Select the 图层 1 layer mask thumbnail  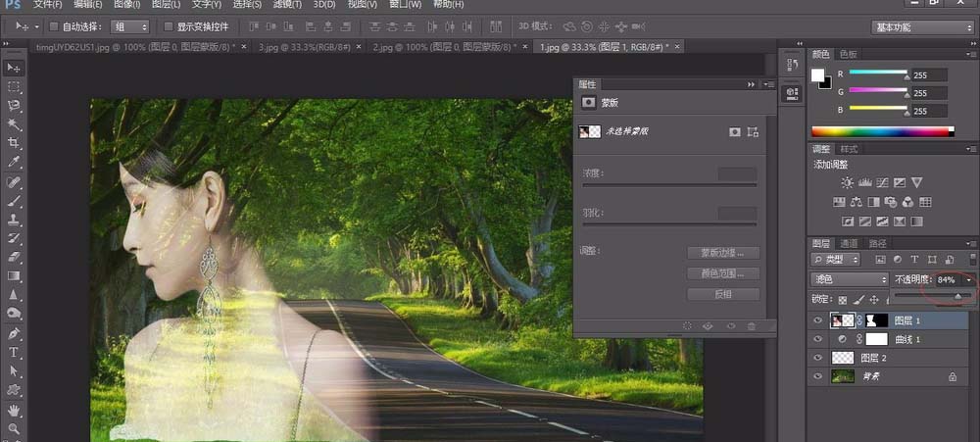point(876,320)
